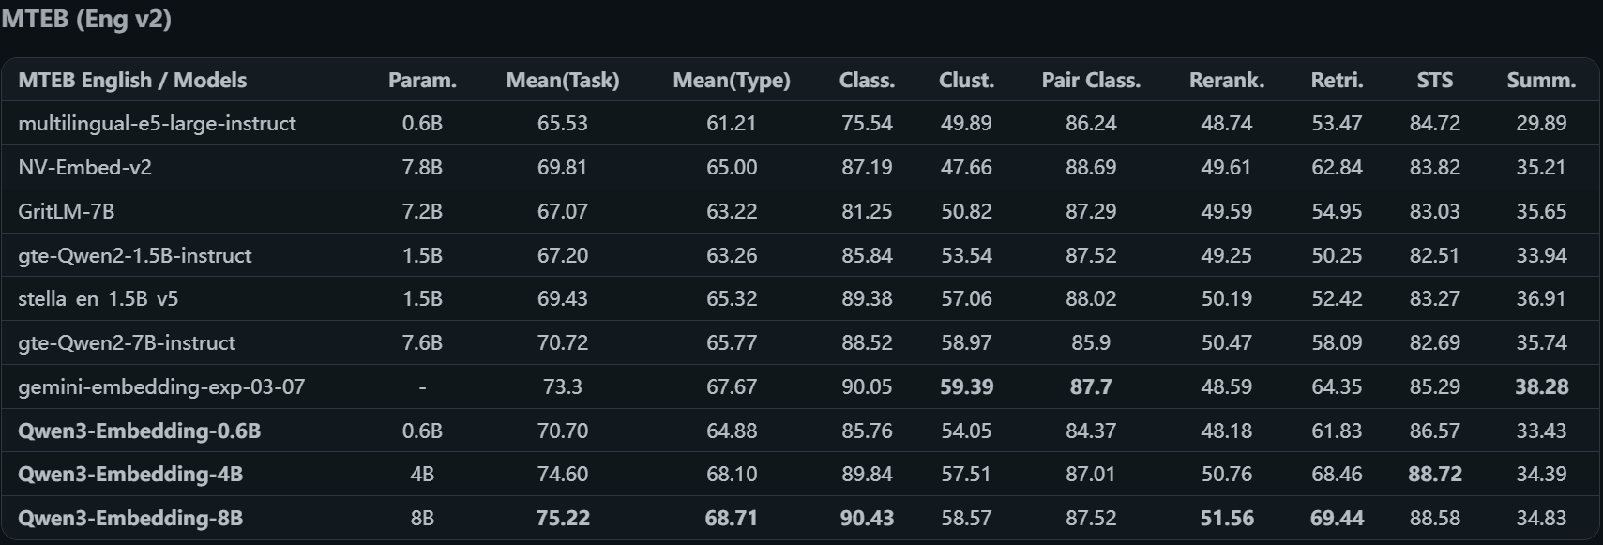The height and width of the screenshot is (545, 1603).
Task: Click the Mean(Task) column header
Action: [x=563, y=81]
